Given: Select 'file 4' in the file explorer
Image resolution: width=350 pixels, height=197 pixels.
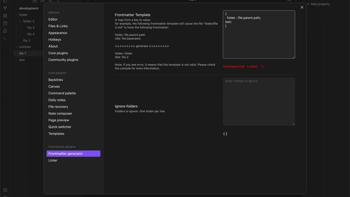Looking at the screenshot, I should point(31,34).
